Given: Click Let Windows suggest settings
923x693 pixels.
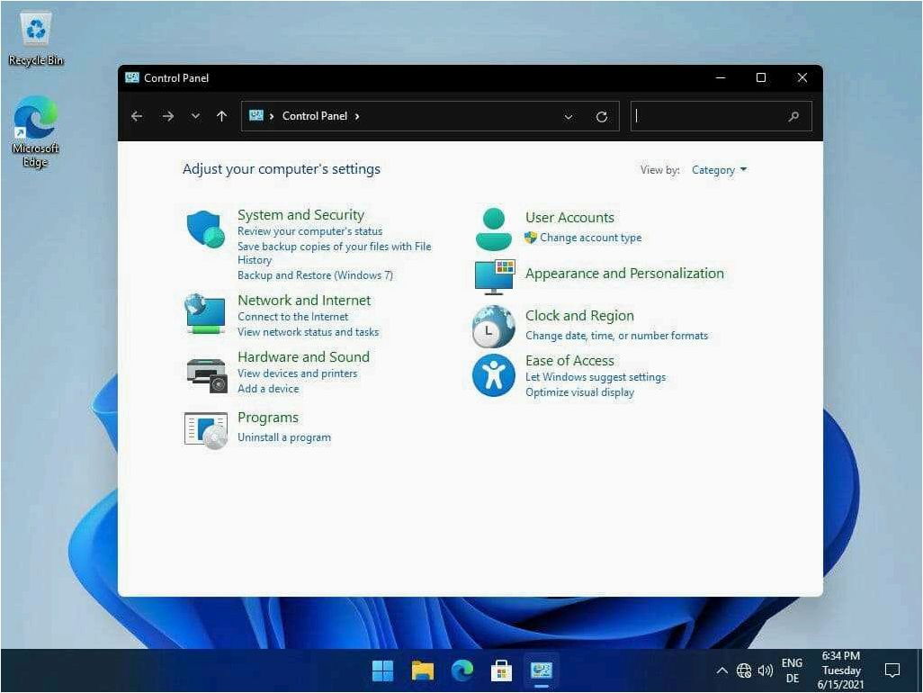Looking at the screenshot, I should click(x=596, y=377).
